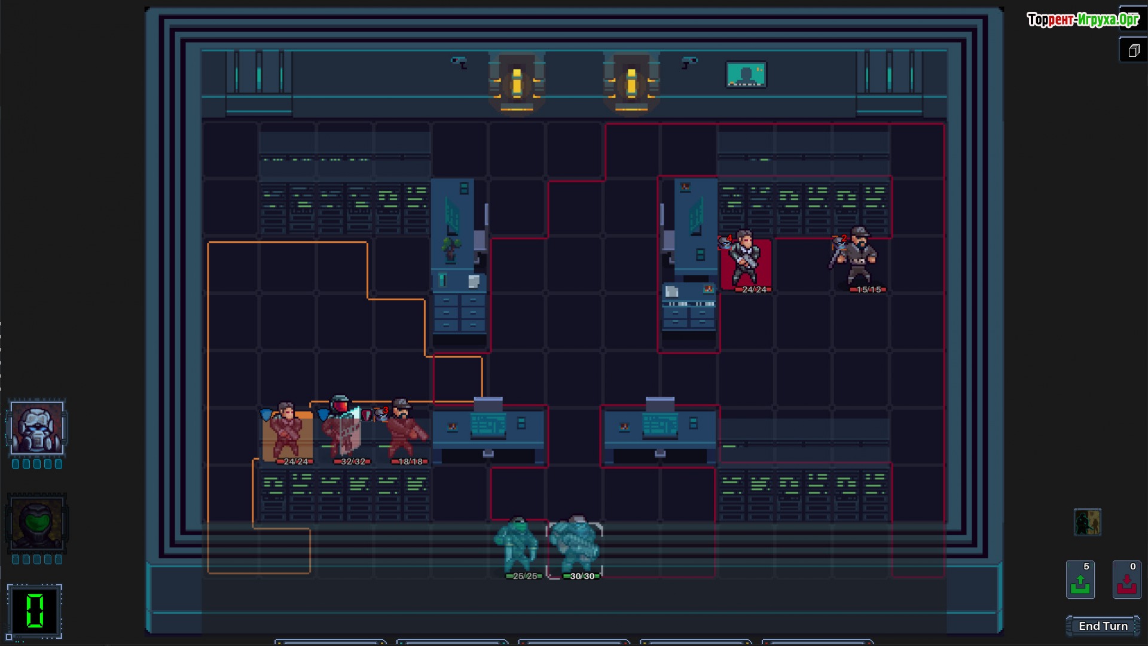The height and width of the screenshot is (646, 1148).
Task: Click the top-right menu button behind watermark
Action: click(x=1132, y=18)
